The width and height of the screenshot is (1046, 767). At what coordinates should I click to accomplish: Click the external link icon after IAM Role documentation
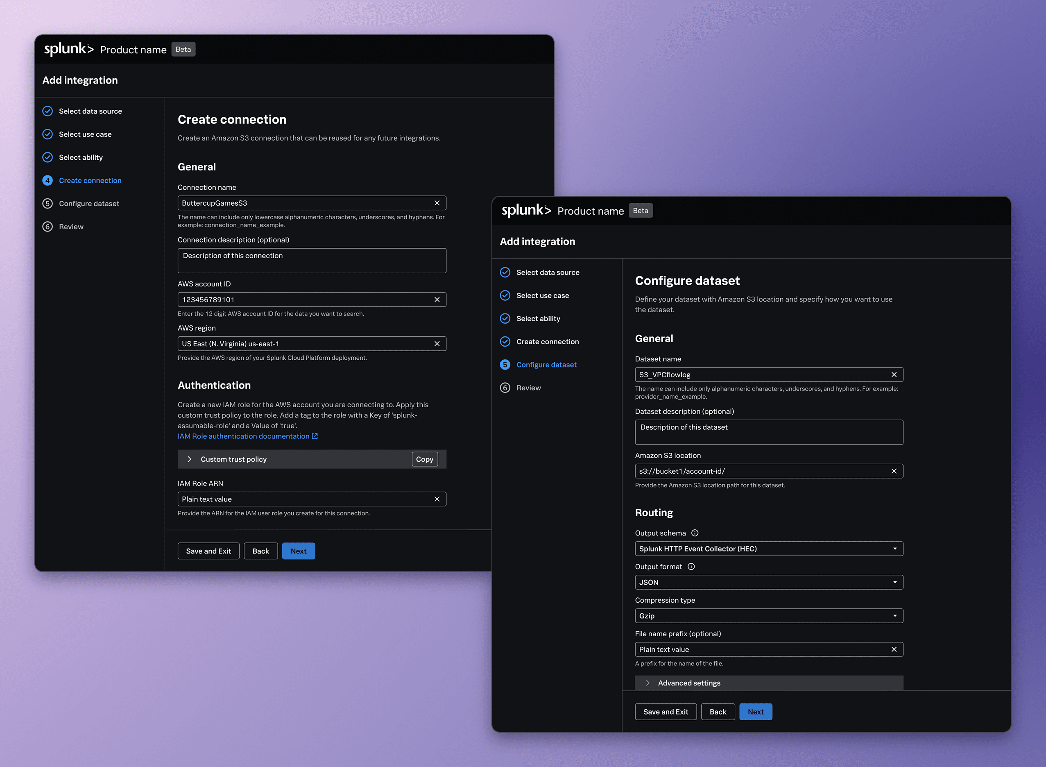point(315,436)
